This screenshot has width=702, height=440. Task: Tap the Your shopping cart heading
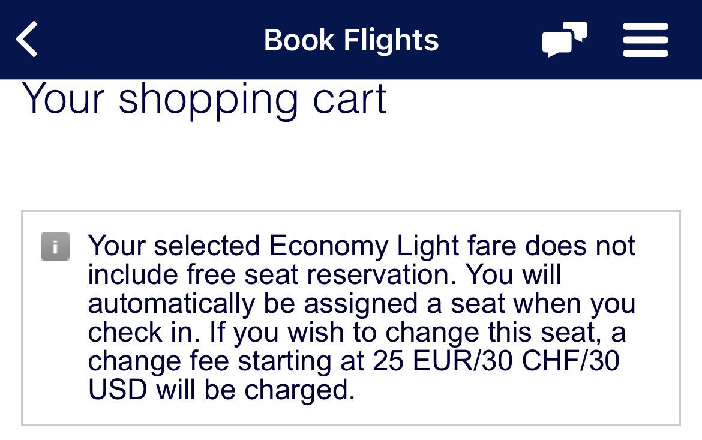coord(204,100)
